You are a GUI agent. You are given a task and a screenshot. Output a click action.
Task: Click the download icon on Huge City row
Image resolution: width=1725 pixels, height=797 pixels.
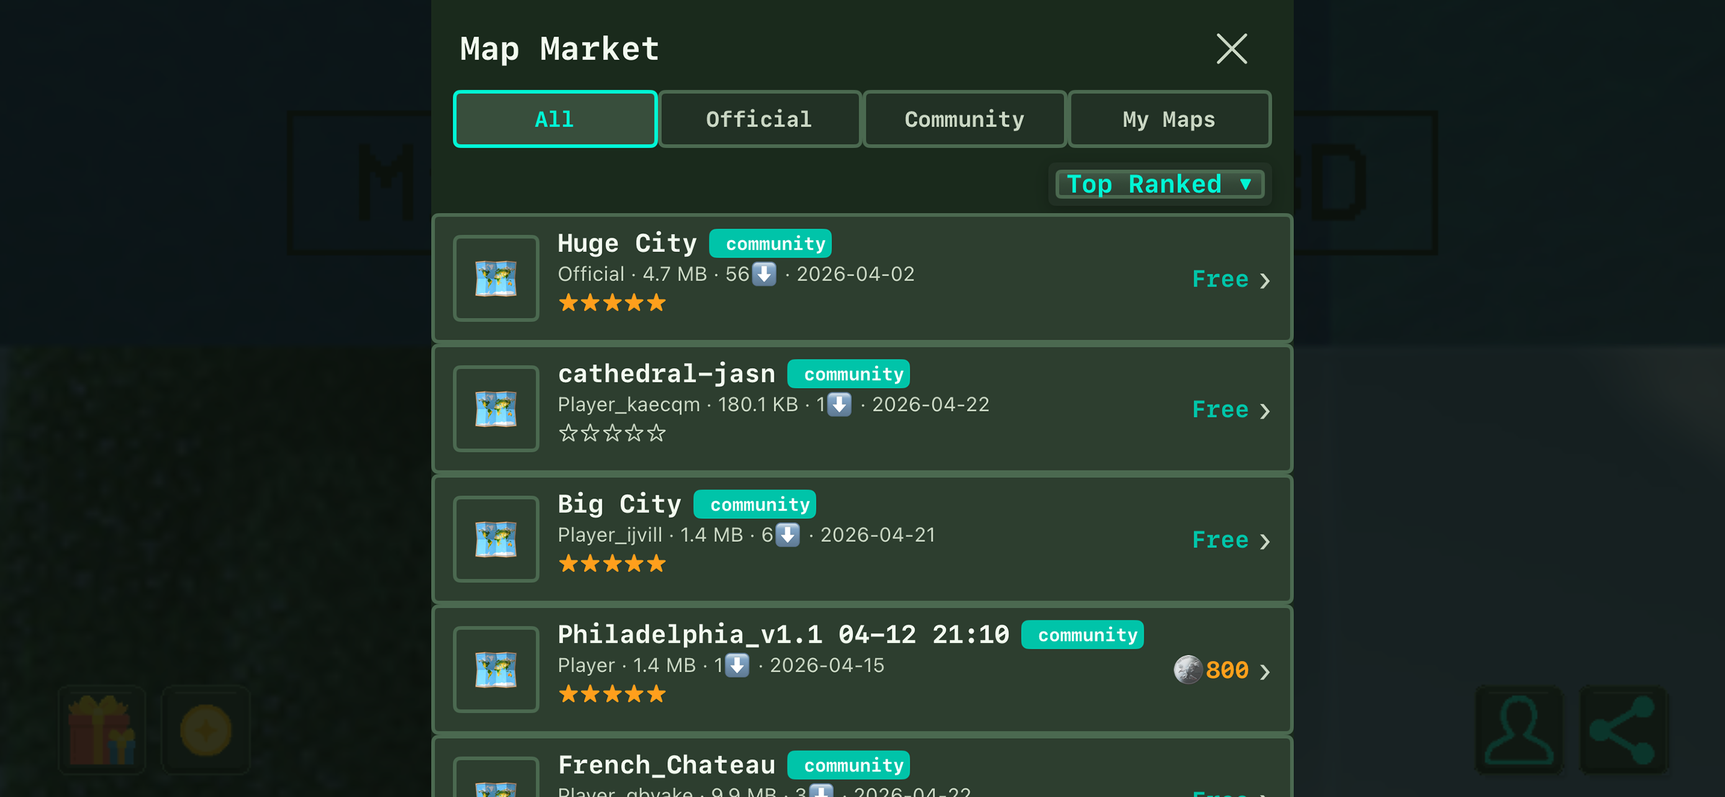coord(764,274)
